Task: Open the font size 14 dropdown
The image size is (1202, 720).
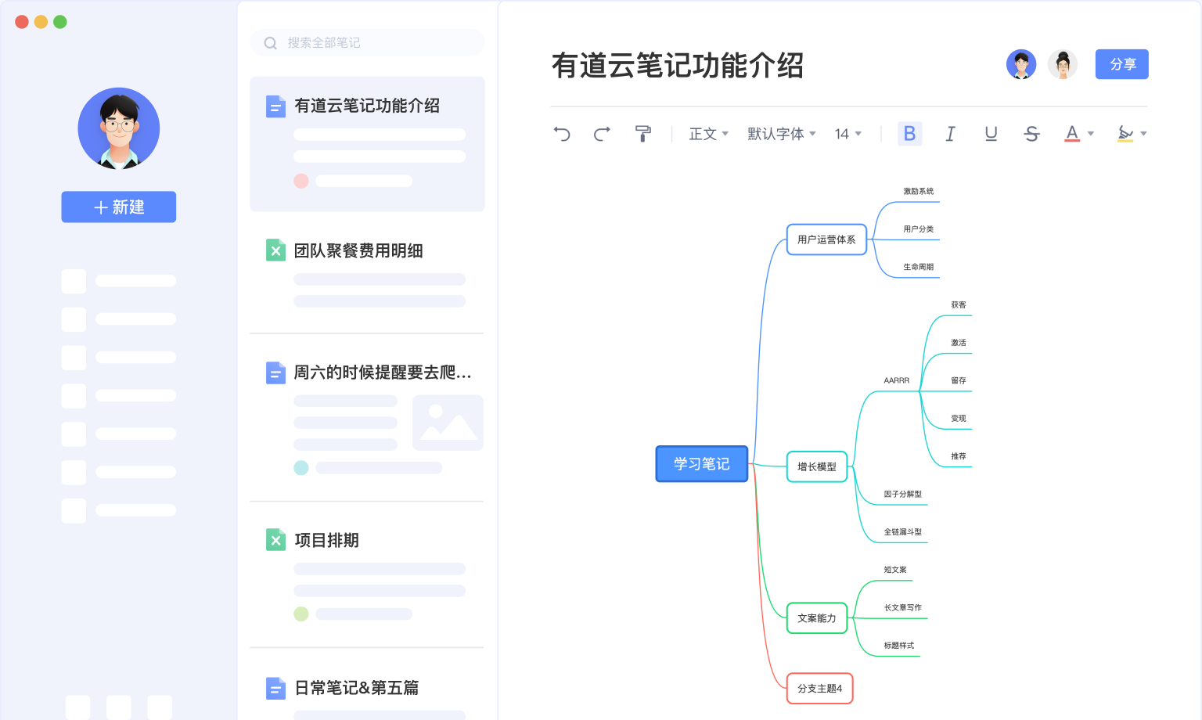Action: (x=848, y=134)
